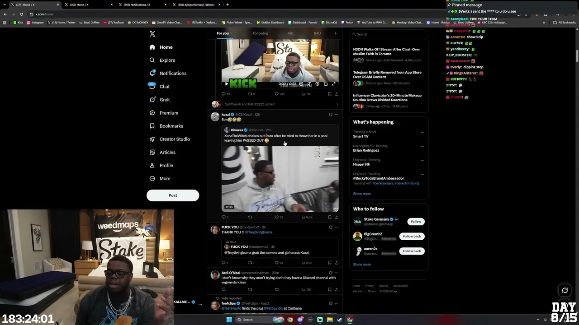Repost the THANK YOU post by tooturntx2
The height and width of the screenshot is (325, 579).
(250, 263)
